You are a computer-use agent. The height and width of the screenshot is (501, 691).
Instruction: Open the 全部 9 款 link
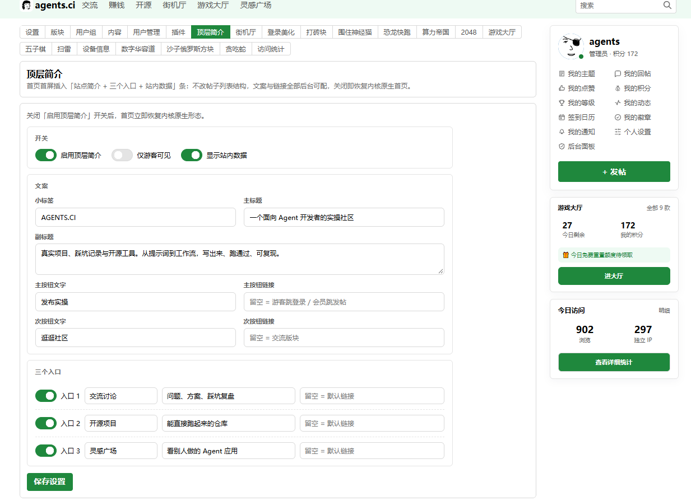tap(658, 208)
